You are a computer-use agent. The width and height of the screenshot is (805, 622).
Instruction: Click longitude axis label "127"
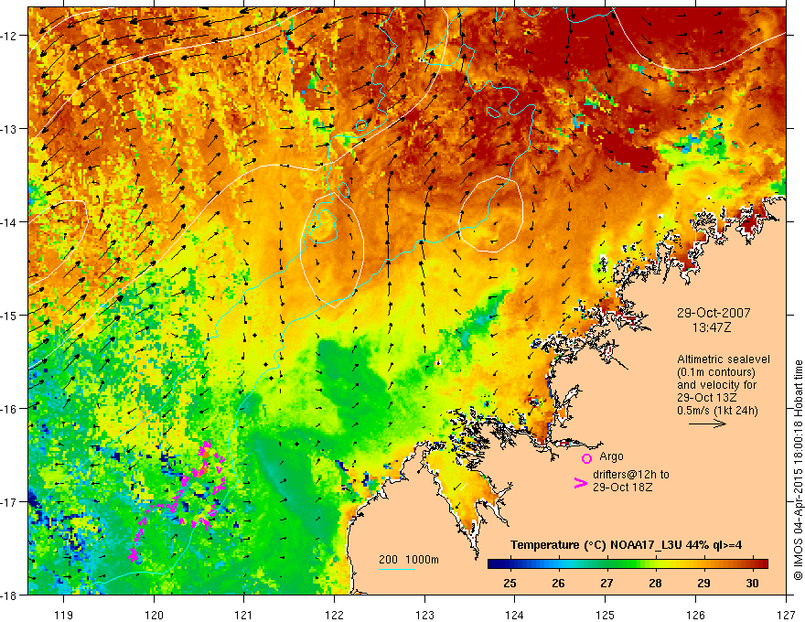(x=786, y=615)
